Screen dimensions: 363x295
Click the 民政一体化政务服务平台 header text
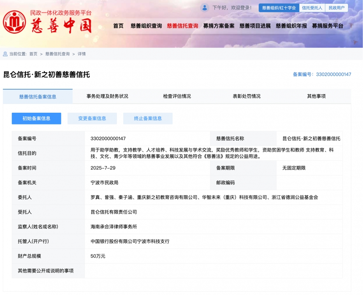(x=60, y=13)
